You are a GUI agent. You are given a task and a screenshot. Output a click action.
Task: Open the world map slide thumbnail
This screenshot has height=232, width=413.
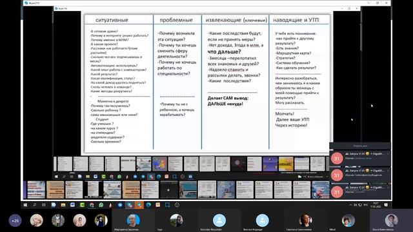click(159, 164)
